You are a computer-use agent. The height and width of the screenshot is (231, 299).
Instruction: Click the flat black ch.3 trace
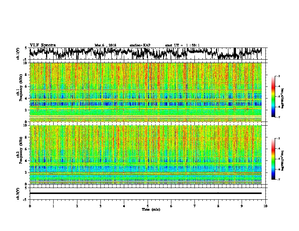click(x=146, y=193)
